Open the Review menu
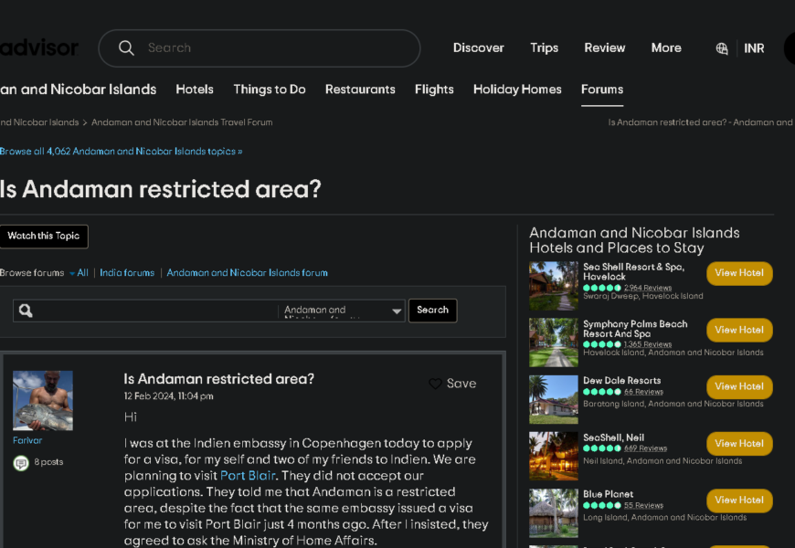Screen dimensions: 795x548 click(x=604, y=47)
